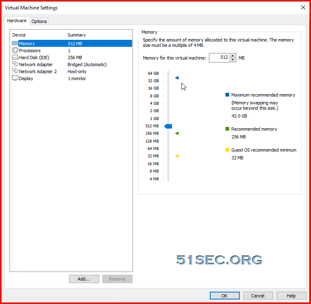The height and width of the screenshot is (304, 311).
Task: Select the Display device row
Action: click(72, 78)
